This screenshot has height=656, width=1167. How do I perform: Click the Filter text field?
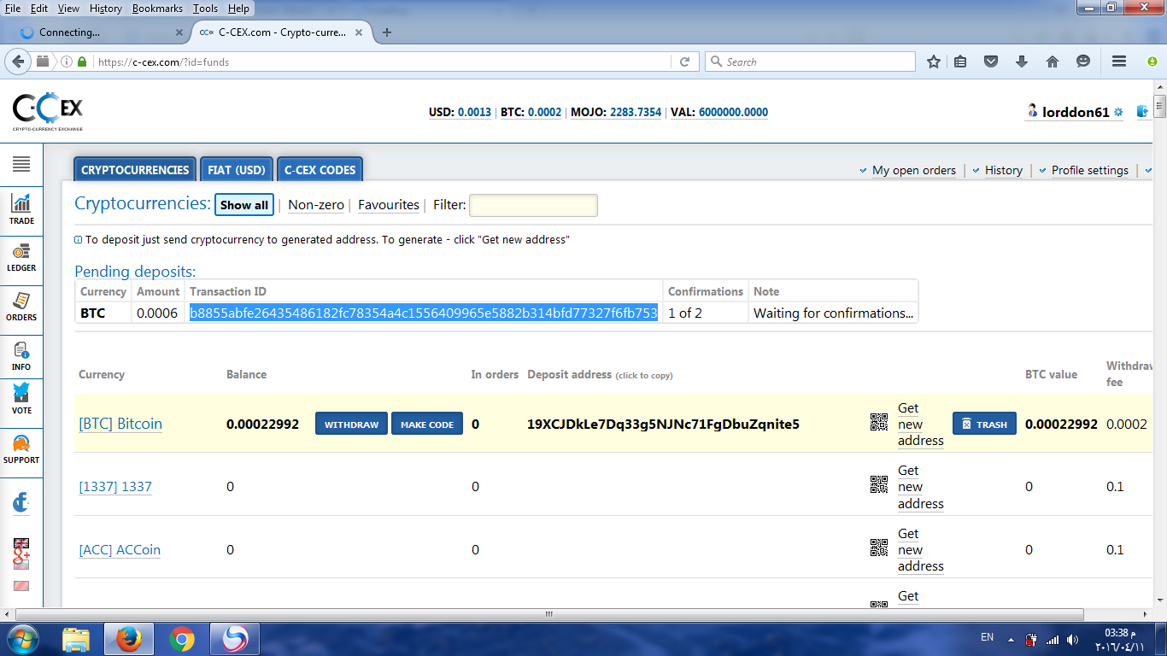coord(533,205)
